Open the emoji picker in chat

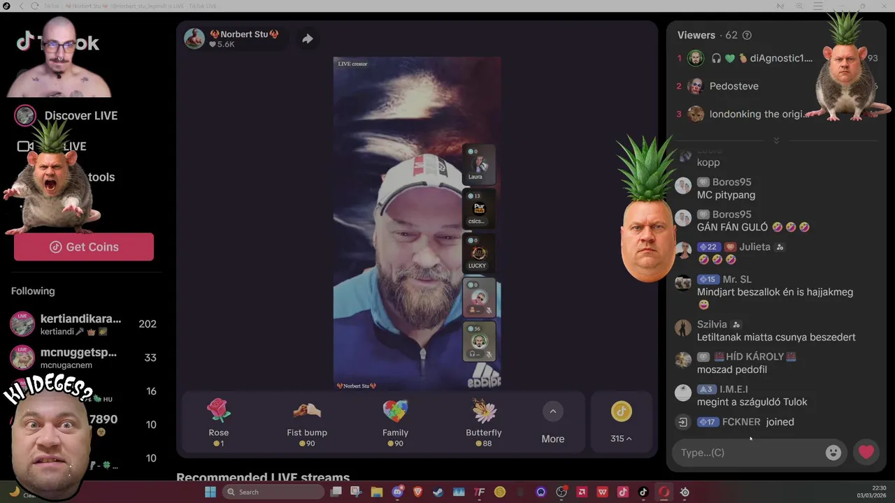click(x=833, y=453)
